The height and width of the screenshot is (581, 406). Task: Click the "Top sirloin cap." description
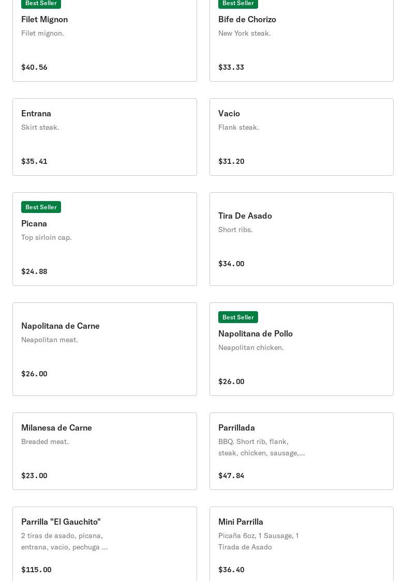pos(47,237)
